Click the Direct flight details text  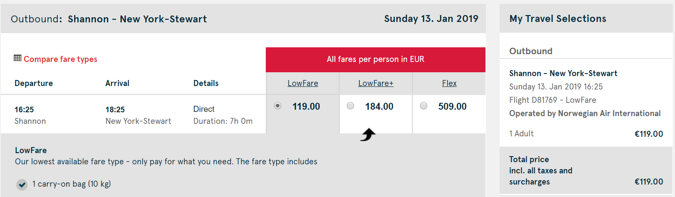(x=204, y=109)
